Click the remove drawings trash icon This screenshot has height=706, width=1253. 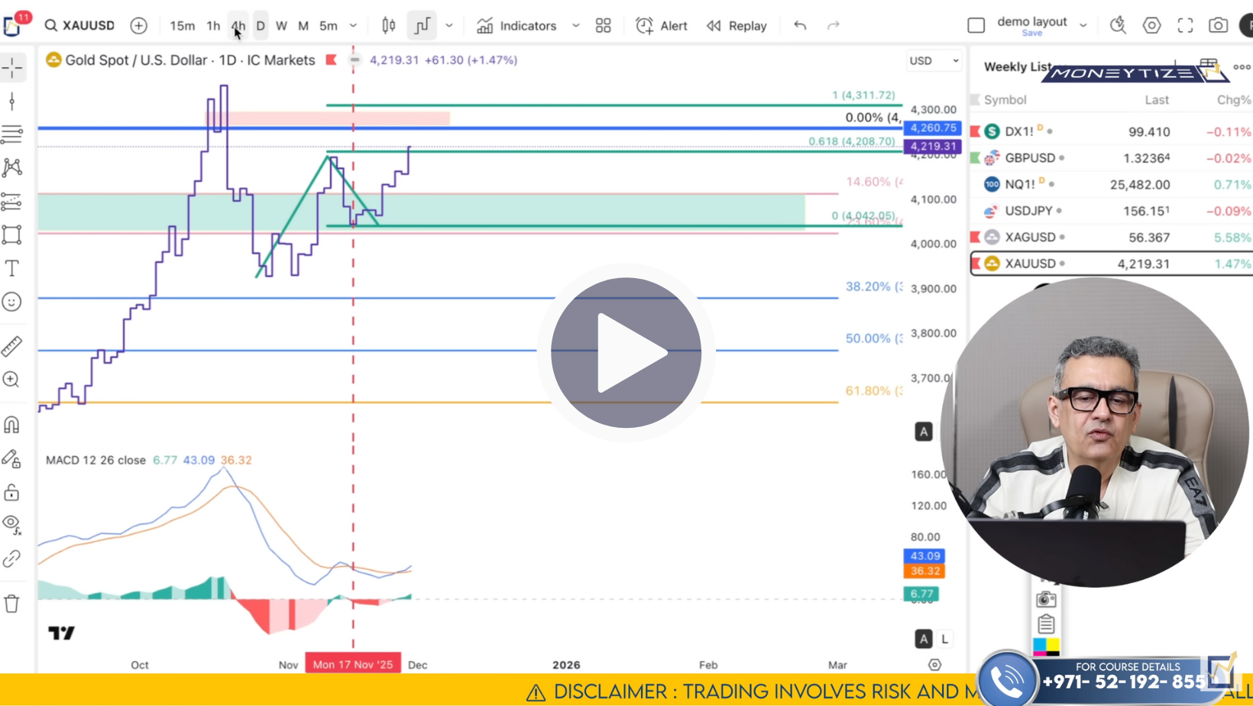(x=12, y=603)
